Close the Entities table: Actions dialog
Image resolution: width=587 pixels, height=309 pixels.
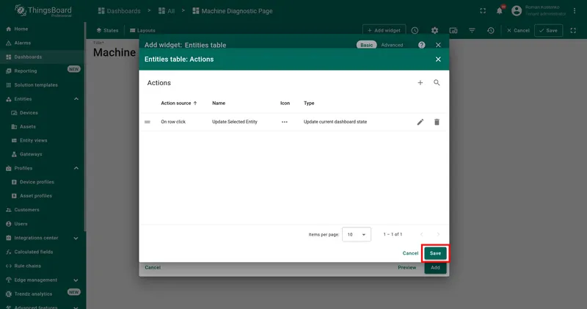[438, 59]
